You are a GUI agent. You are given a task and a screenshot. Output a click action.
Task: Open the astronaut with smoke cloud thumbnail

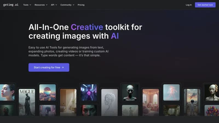(x=192, y=102)
